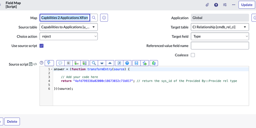
Task: Click the find next down-arrow button
Action: point(102,63)
